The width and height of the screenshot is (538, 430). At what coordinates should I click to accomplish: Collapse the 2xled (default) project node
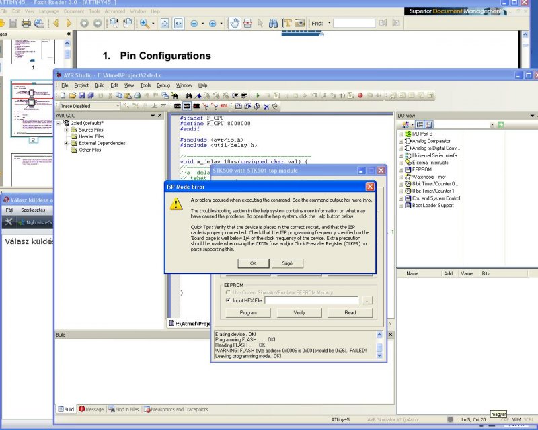pos(59,123)
